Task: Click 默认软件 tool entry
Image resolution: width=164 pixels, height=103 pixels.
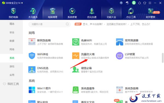Action: [38, 102]
